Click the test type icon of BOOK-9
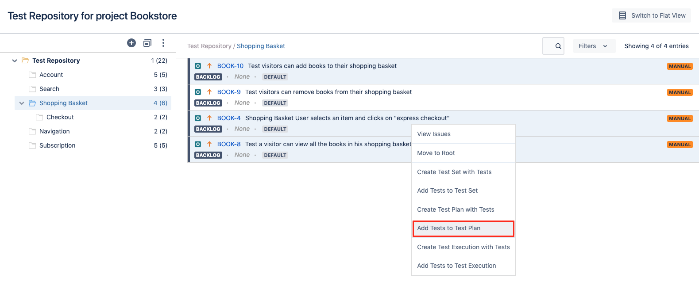 point(198,92)
